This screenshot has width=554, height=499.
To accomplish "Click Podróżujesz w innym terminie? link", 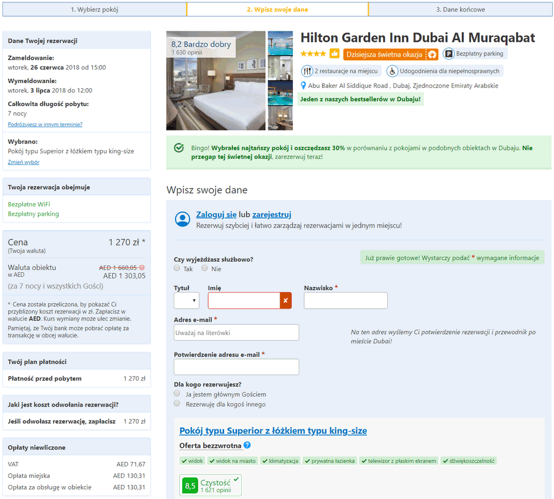I will [x=45, y=124].
